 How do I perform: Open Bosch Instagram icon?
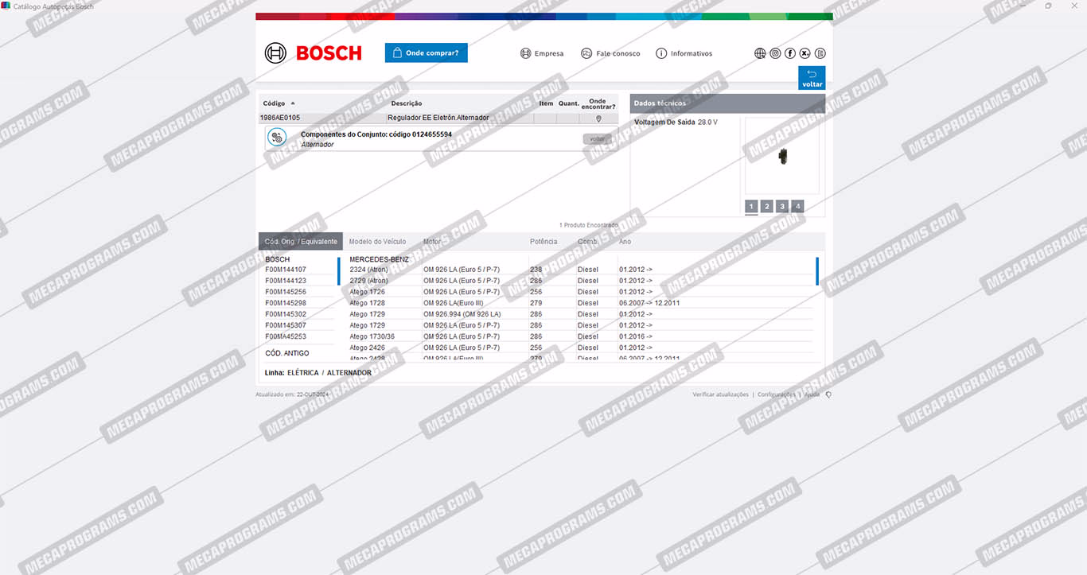click(x=775, y=53)
